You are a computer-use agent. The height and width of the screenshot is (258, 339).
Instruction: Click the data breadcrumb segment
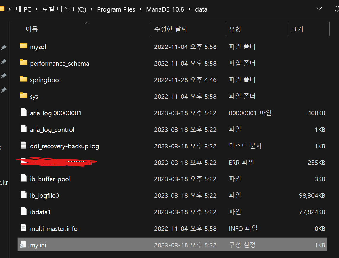tap(201, 9)
